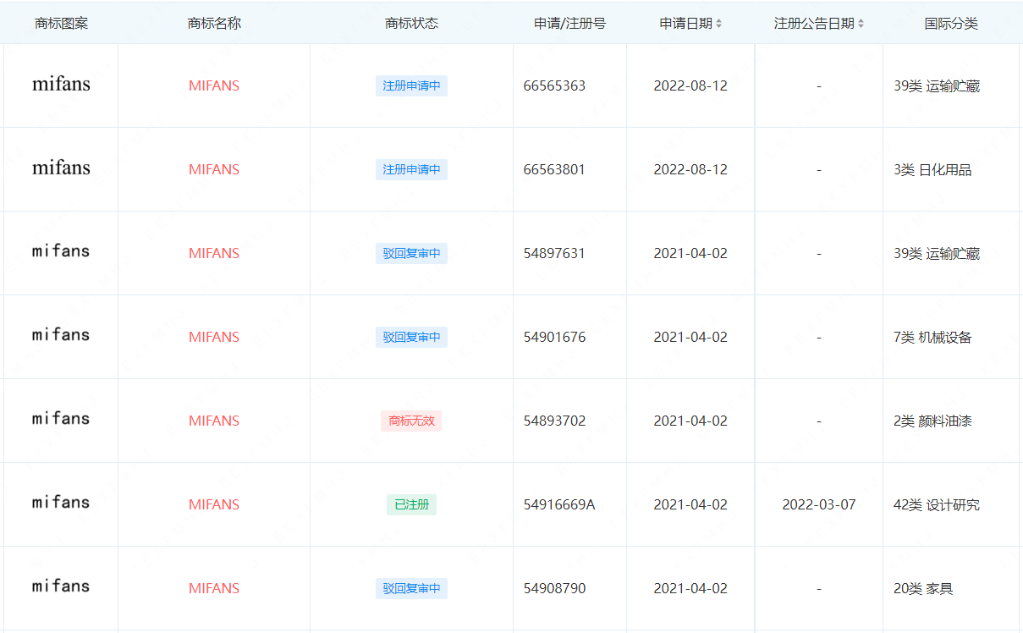Open the MIFANS link for number 54893702
The image size is (1023, 633).
(214, 421)
